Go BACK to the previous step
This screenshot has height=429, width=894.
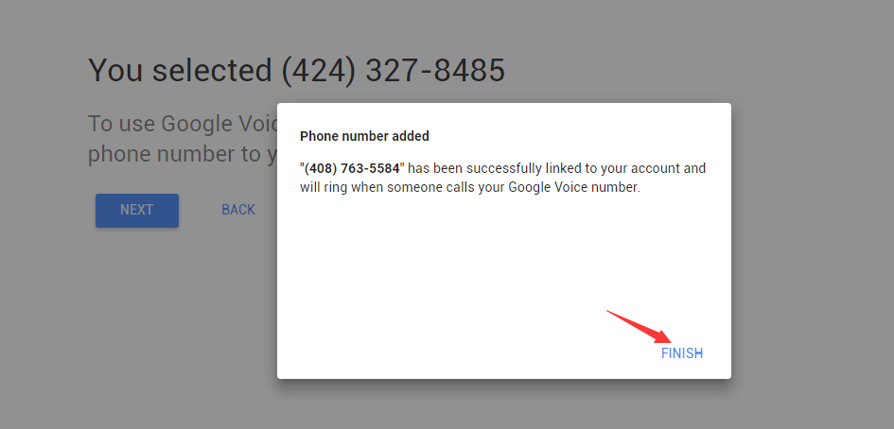pos(238,210)
